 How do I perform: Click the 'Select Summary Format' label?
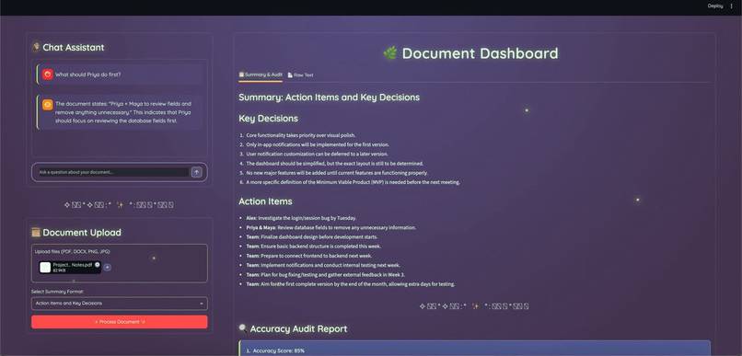click(57, 292)
